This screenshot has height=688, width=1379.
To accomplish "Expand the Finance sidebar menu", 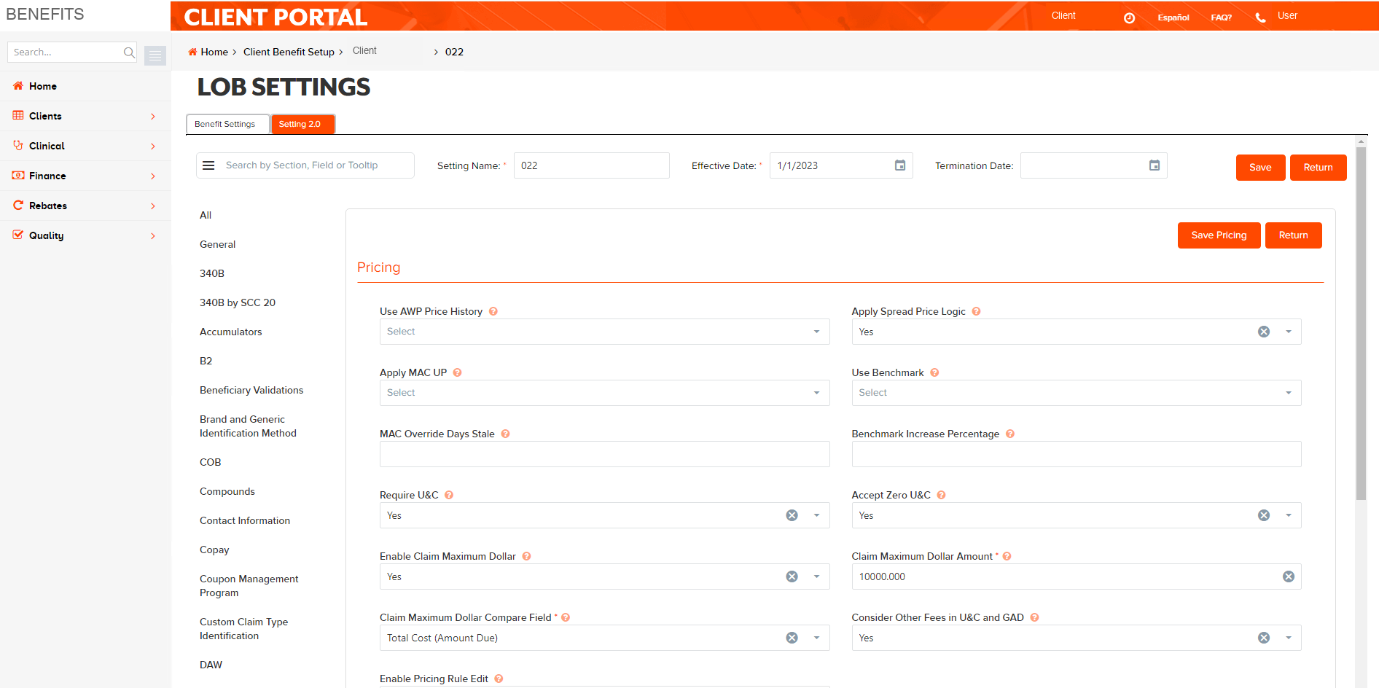I will (85, 176).
